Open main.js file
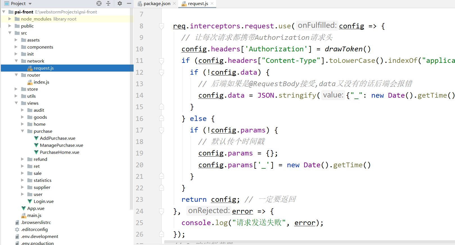 34,215
